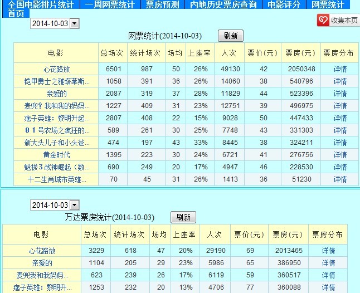View 详情 for row with 228530 box office
The image size is (360, 293).
click(340, 167)
